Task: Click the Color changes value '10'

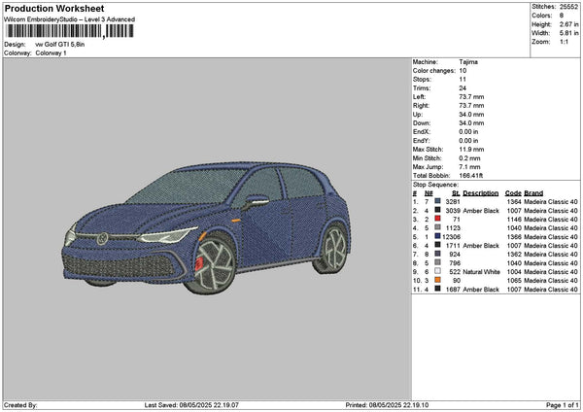Action: [x=463, y=71]
